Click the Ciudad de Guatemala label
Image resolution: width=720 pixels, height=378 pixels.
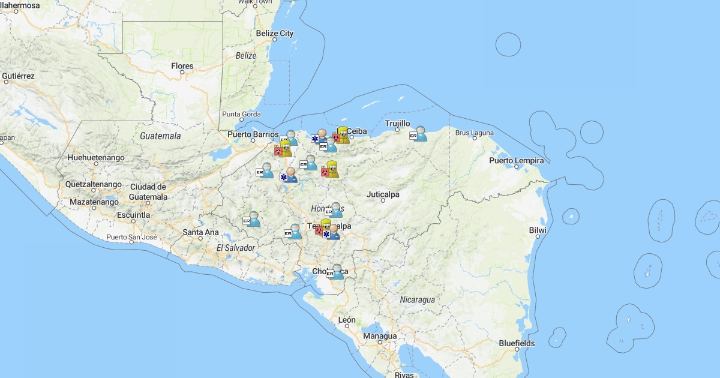pos(148,191)
